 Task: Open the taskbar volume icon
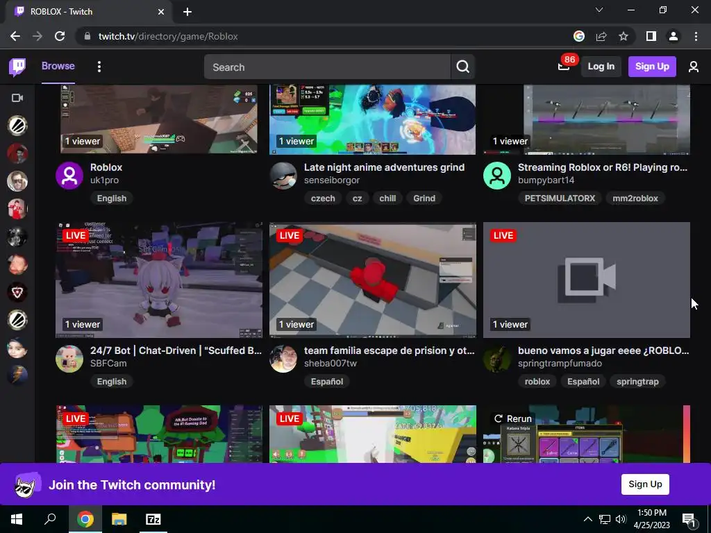pyautogui.click(x=621, y=519)
